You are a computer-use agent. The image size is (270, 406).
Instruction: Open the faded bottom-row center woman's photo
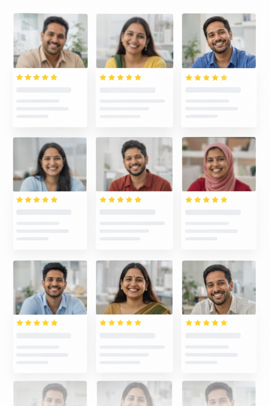134,393
